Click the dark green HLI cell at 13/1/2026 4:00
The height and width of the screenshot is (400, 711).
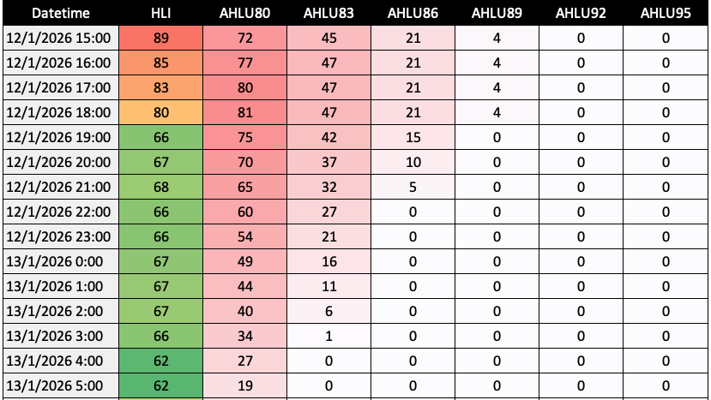(161, 361)
